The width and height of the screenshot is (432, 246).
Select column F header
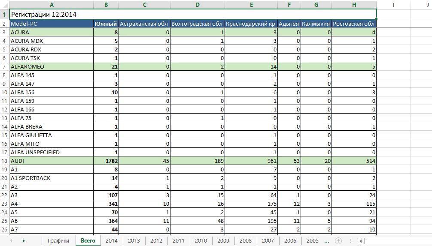pyautogui.click(x=289, y=5)
